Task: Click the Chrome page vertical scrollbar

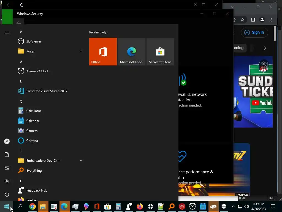Action: click(x=275, y=33)
